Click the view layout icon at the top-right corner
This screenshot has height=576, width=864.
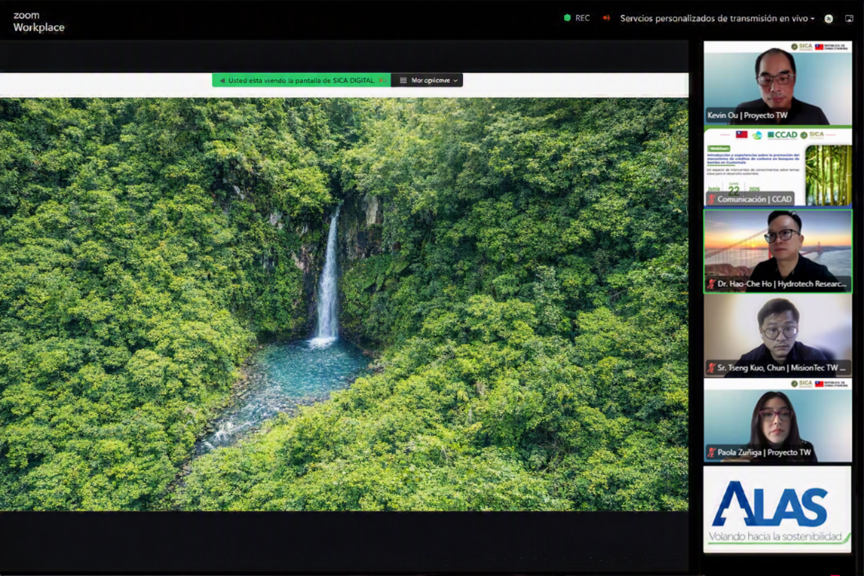[x=849, y=19]
